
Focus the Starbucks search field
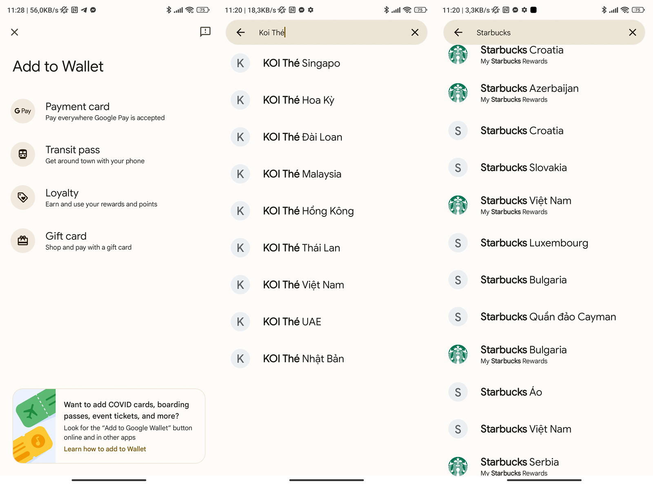(544, 32)
